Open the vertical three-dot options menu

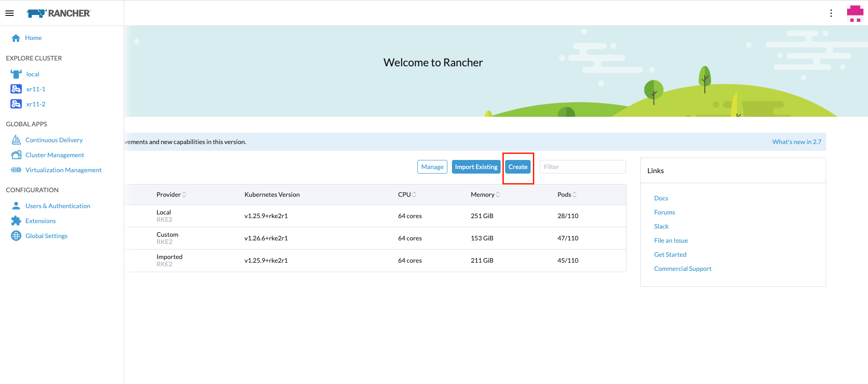[831, 13]
